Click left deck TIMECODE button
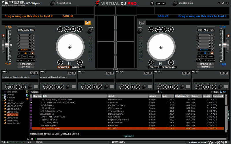The width and height of the screenshot is (231, 144). [26, 64]
